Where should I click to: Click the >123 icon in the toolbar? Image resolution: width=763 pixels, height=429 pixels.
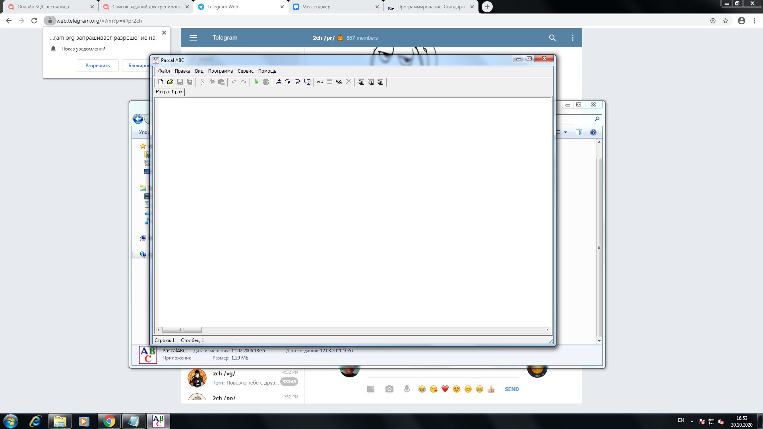pos(320,82)
